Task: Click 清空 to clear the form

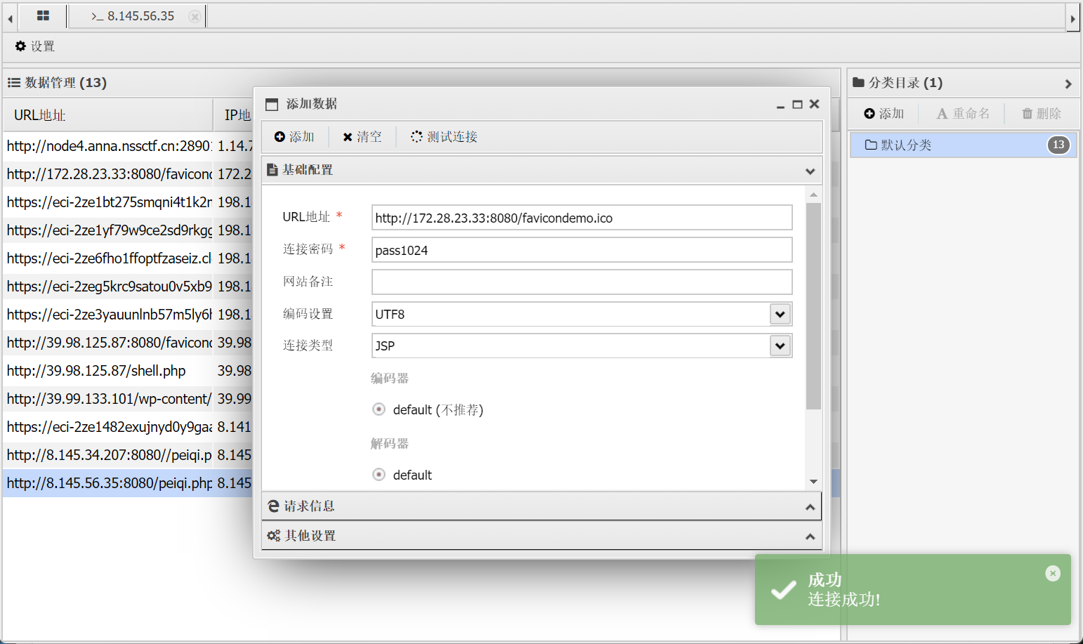Action: click(x=362, y=137)
